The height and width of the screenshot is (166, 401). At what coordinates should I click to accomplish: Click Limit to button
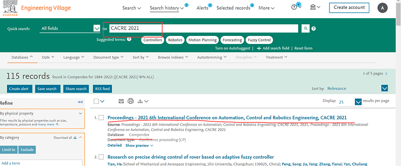[8, 149]
